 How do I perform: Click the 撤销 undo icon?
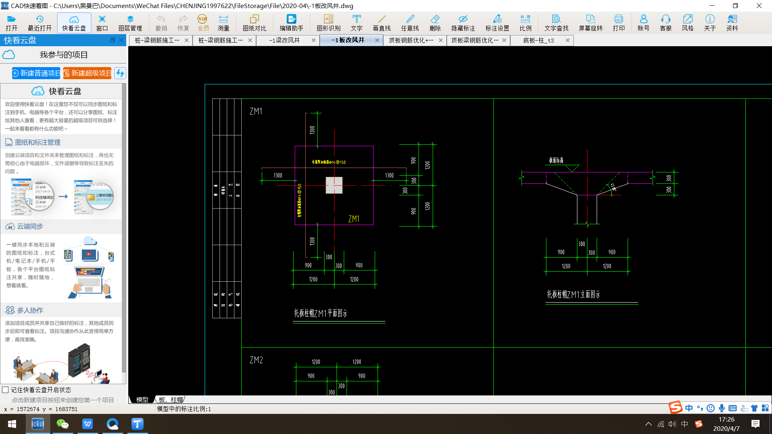tap(161, 23)
